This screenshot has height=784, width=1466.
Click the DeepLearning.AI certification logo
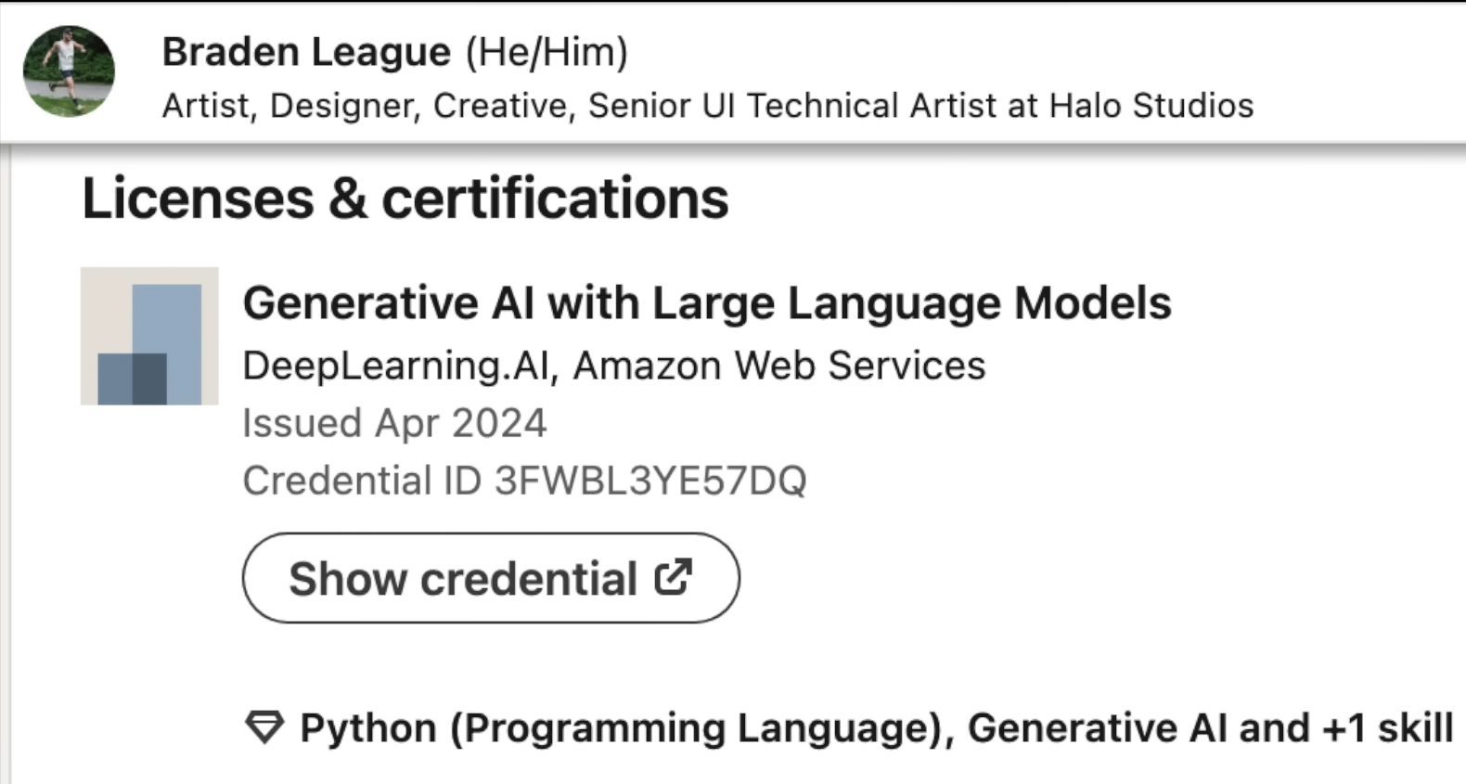point(148,336)
